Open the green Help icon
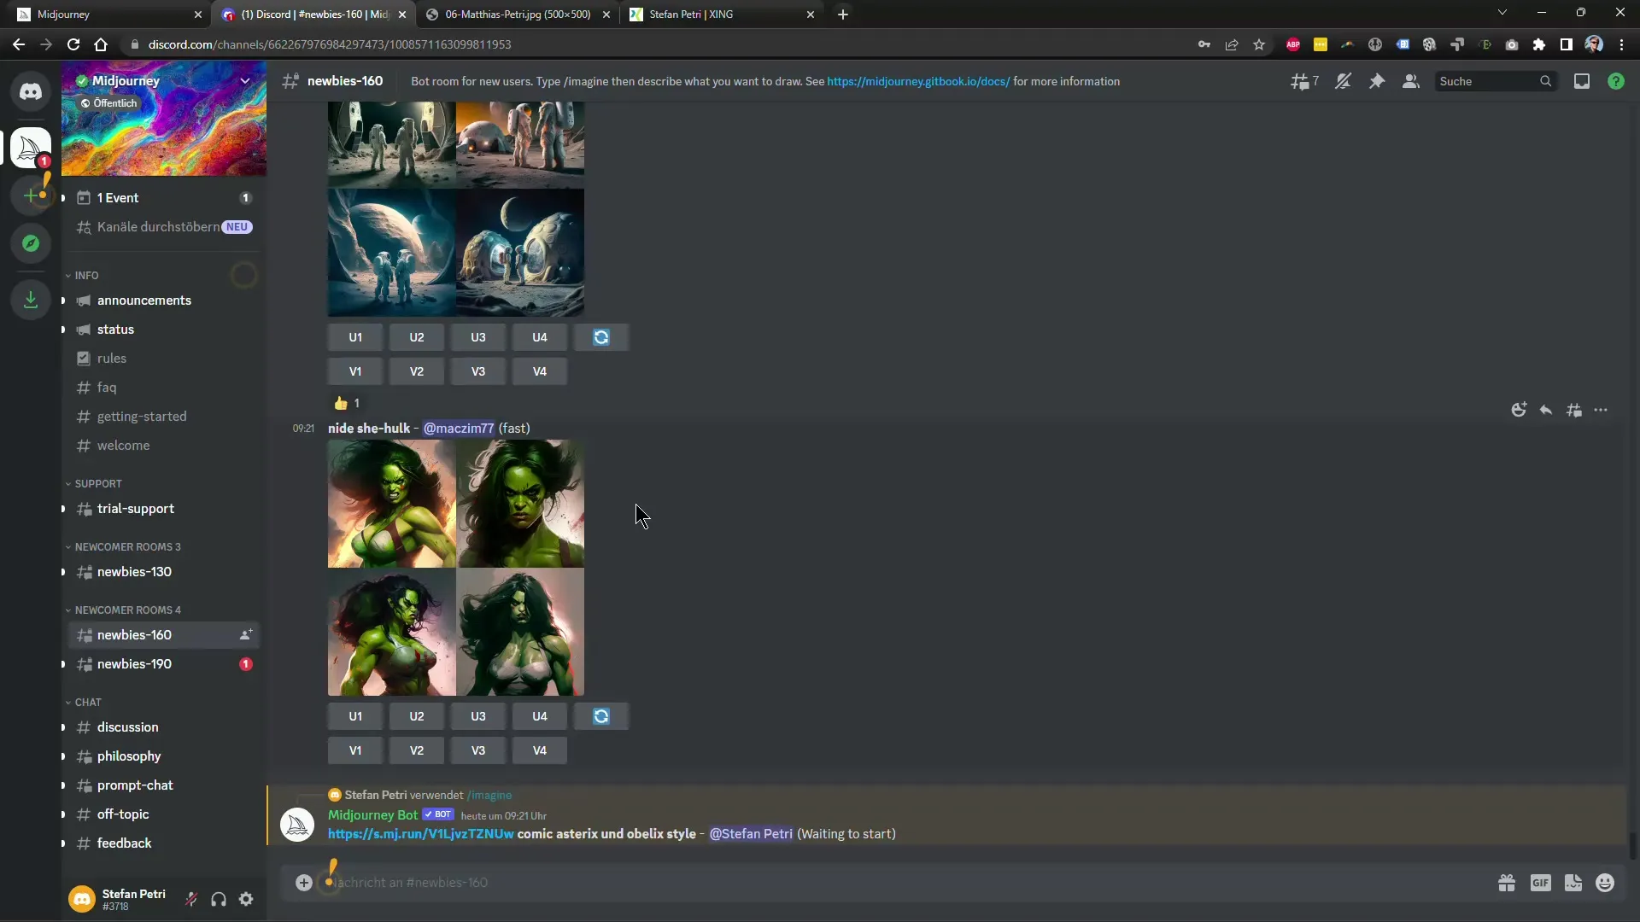Screen dimensions: 1640x922 click(1616, 81)
